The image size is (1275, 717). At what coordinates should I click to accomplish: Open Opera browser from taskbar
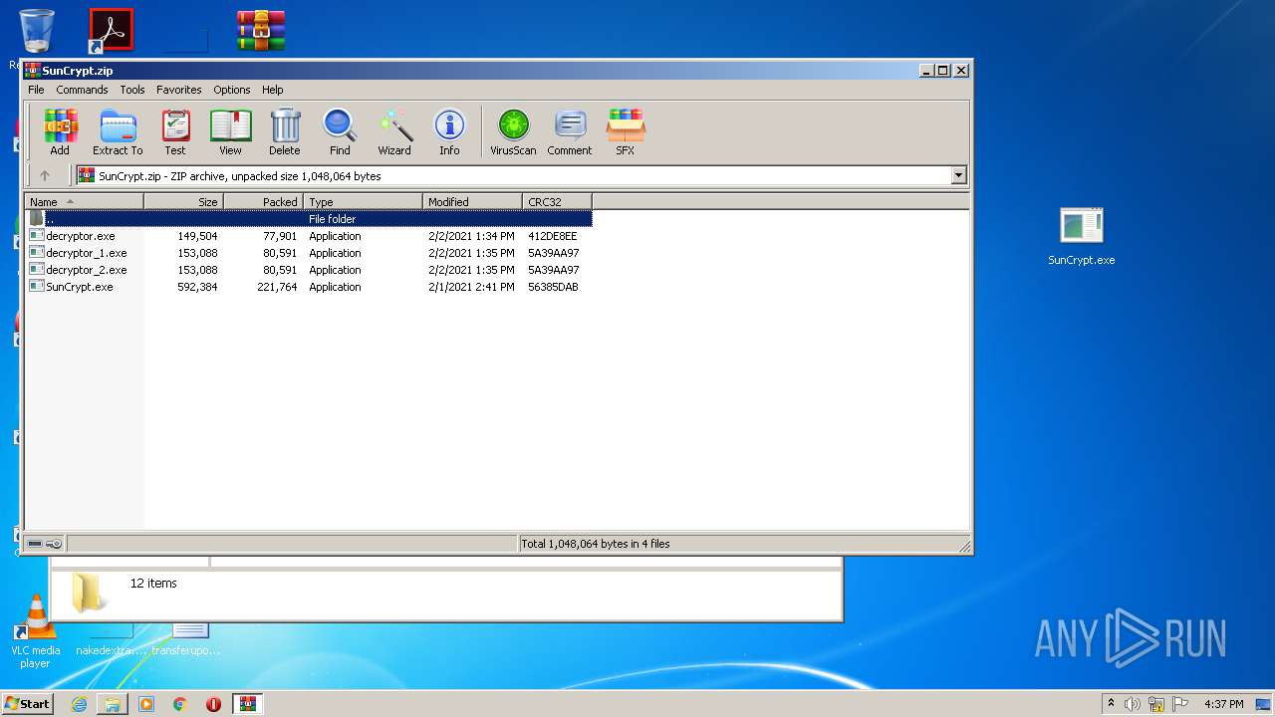click(x=213, y=704)
